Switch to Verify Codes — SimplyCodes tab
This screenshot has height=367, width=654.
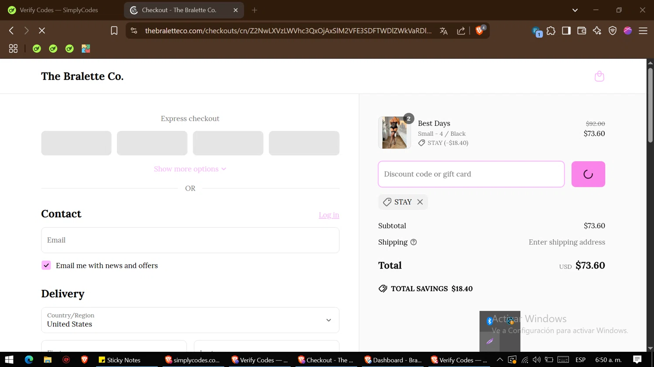(59, 10)
